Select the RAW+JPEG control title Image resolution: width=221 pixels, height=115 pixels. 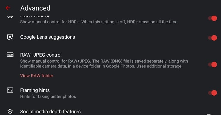[x=41, y=55]
